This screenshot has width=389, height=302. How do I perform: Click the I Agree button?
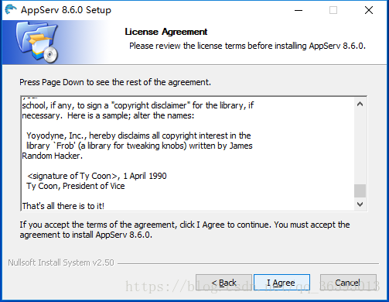[282, 283]
